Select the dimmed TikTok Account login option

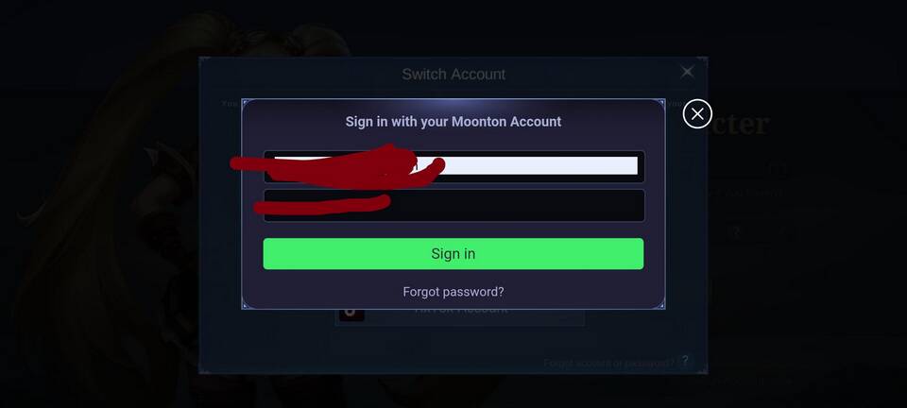tap(460, 314)
